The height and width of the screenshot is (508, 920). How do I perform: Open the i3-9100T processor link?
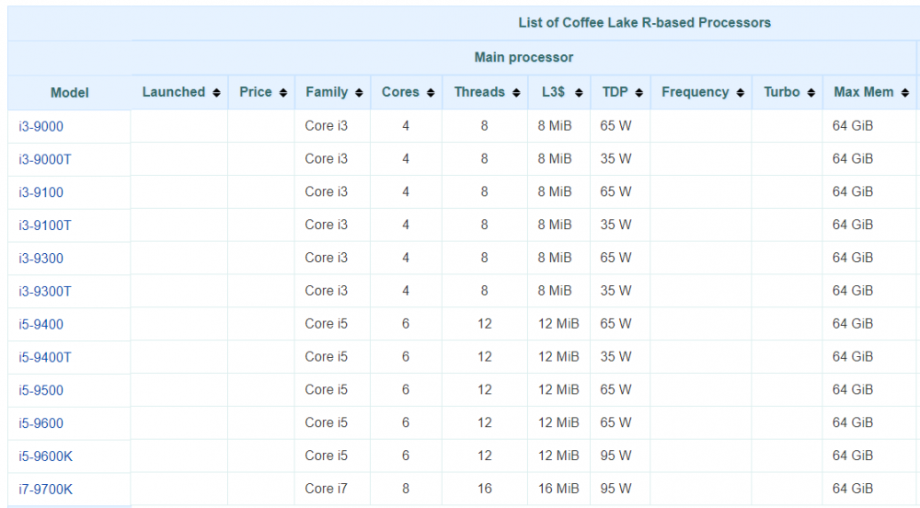click(44, 225)
